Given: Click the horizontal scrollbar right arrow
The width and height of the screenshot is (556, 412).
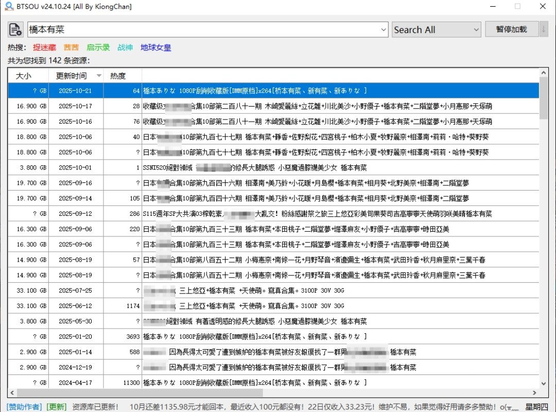Looking at the screenshot, I should tap(534, 393).
